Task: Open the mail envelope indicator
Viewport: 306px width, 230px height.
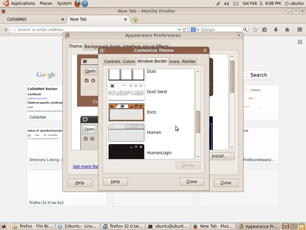Action: pos(236,4)
